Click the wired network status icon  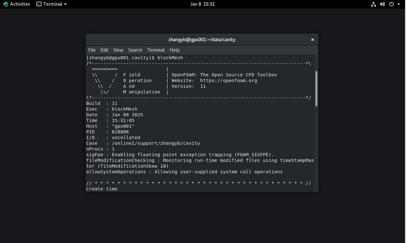coord(373,4)
